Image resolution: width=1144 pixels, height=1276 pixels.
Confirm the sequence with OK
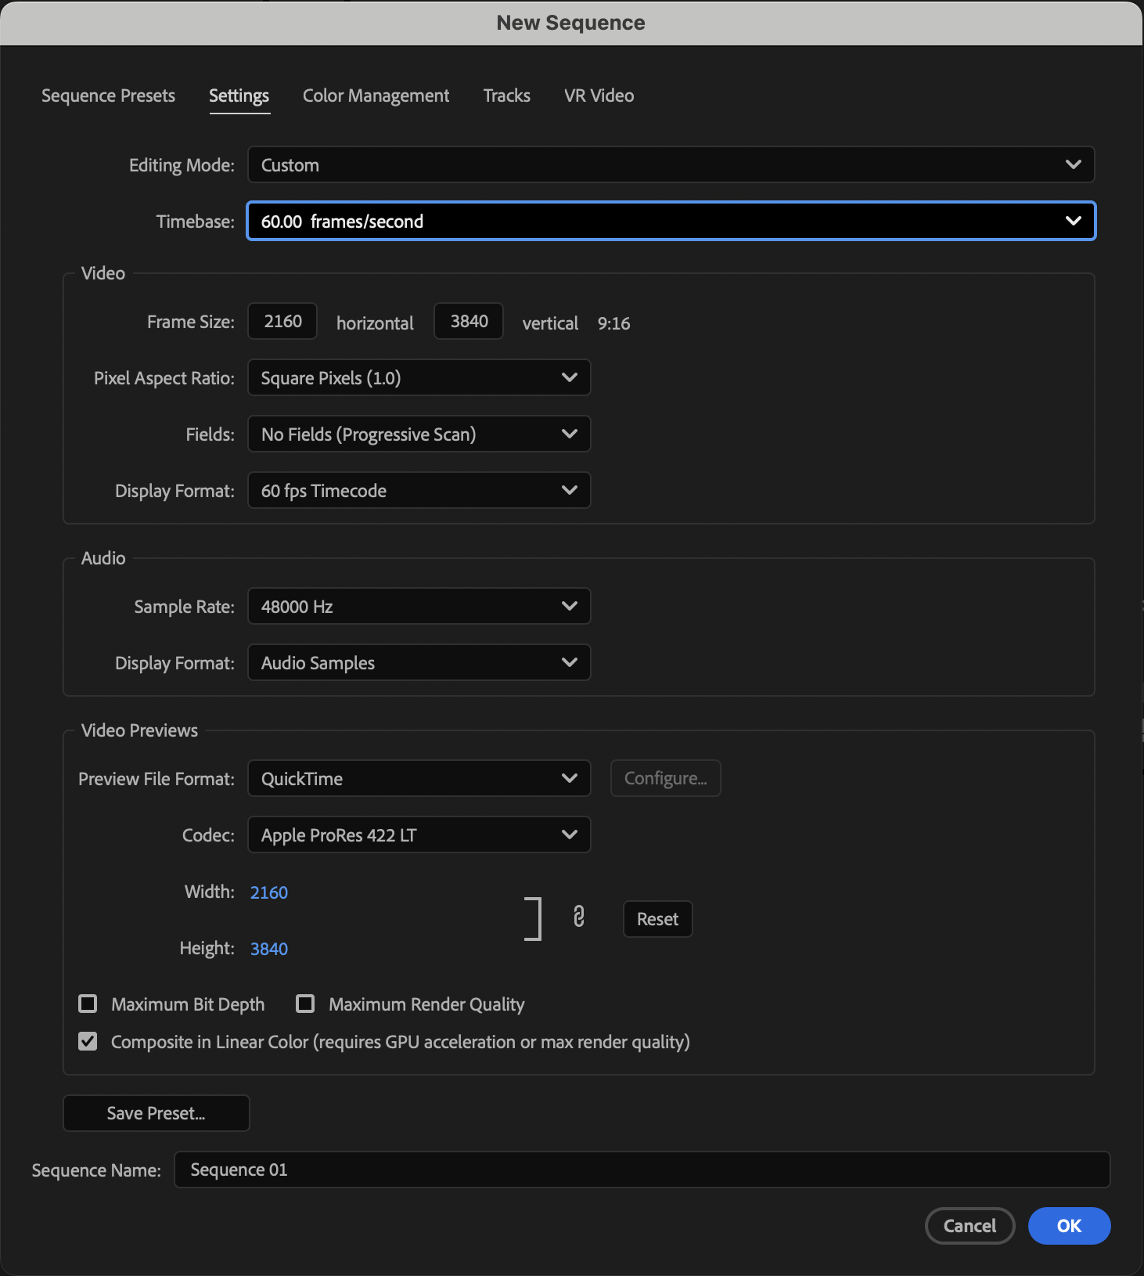pyautogui.click(x=1069, y=1226)
